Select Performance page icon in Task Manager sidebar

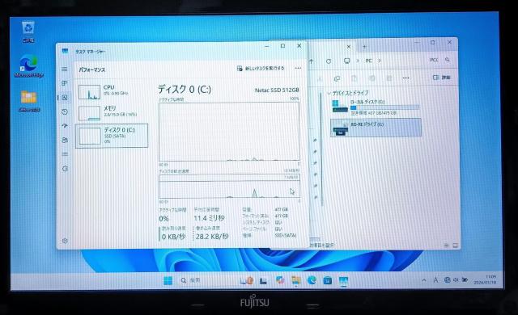(65, 98)
